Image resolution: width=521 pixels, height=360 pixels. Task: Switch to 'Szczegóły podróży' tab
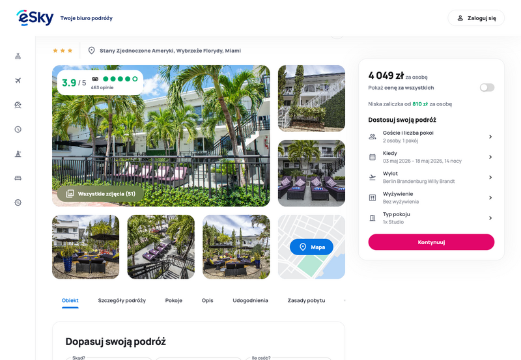point(122,300)
